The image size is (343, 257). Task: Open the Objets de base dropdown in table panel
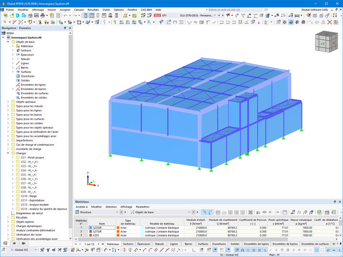(x=189, y=212)
